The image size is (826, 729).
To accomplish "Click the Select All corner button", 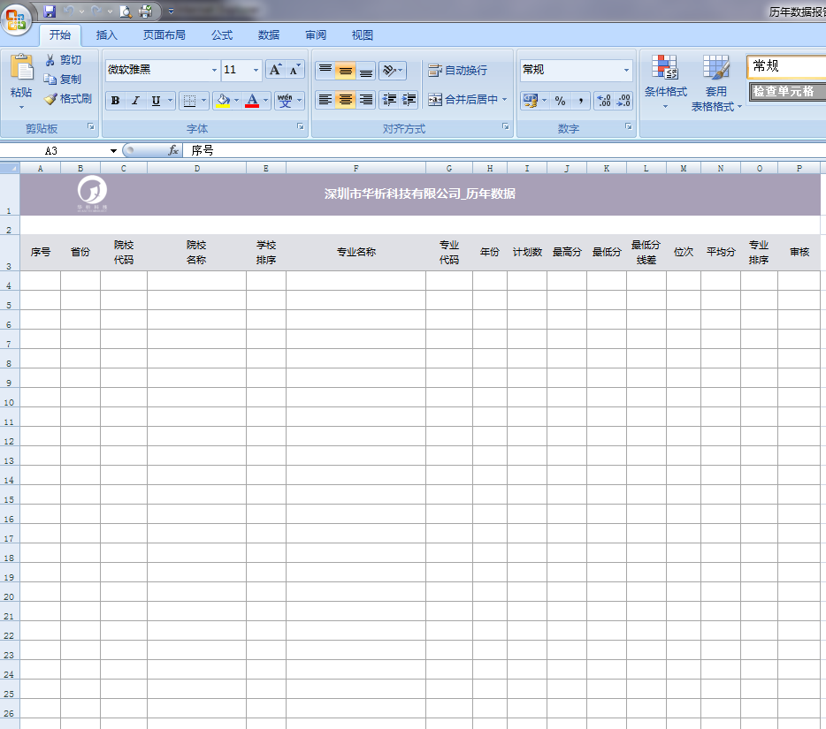I will coord(10,169).
